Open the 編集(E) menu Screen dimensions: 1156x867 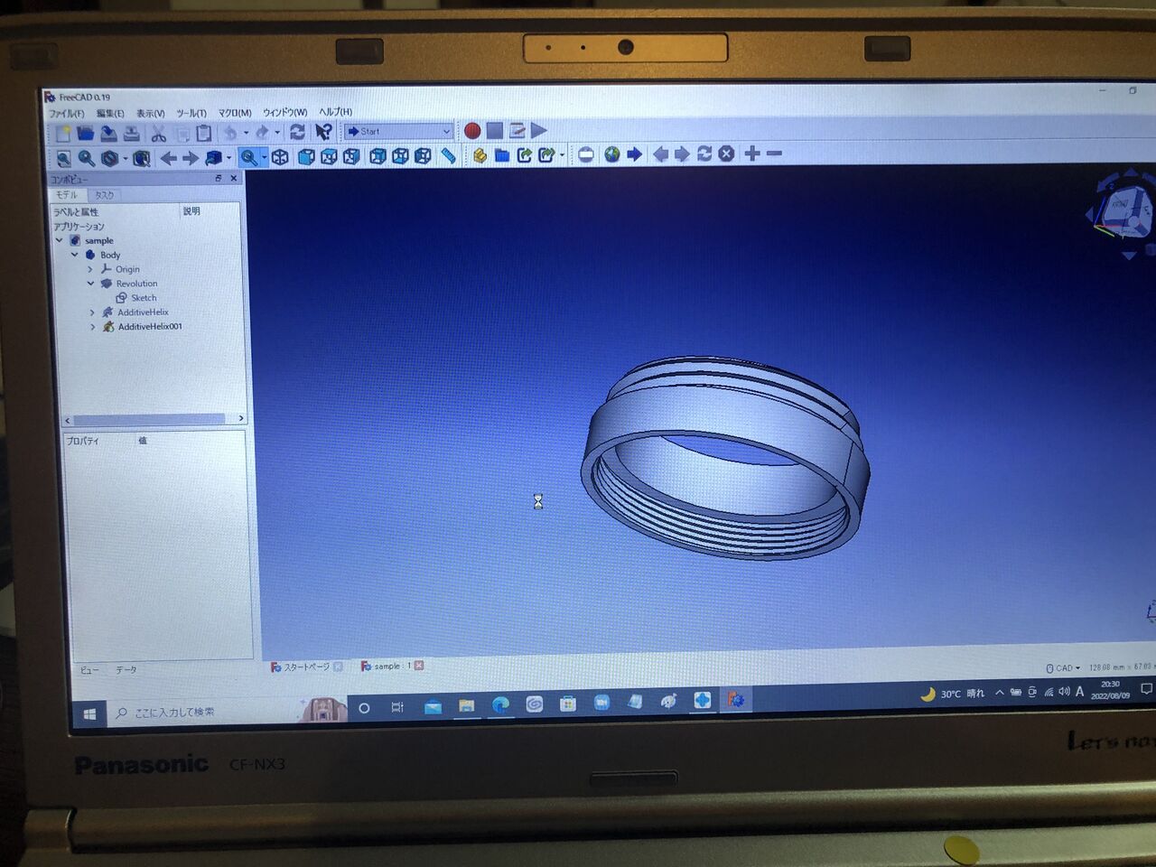pyautogui.click(x=110, y=114)
